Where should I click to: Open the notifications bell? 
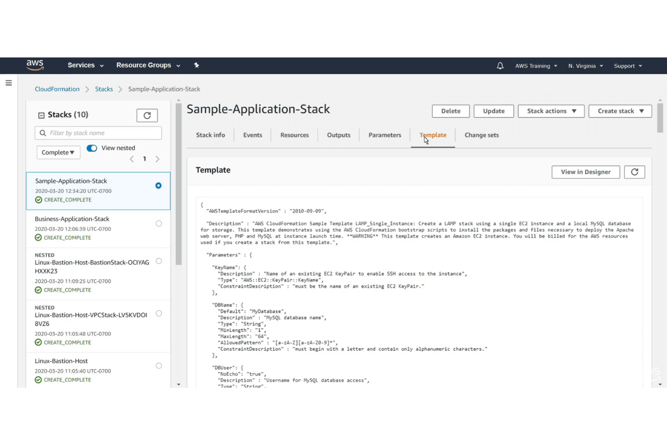[500, 66]
